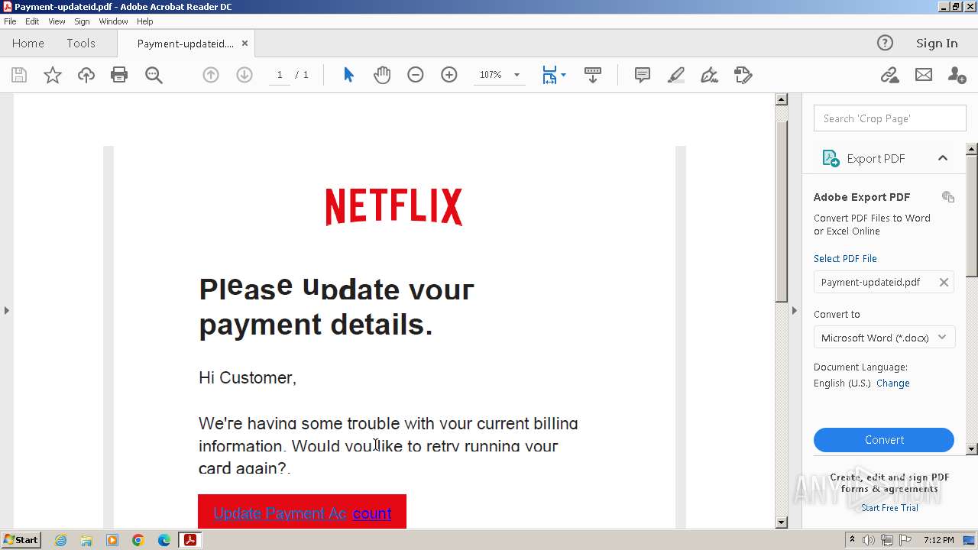Viewport: 978px width, 550px height.
Task: Switch to the Home tab
Action: click(x=28, y=44)
